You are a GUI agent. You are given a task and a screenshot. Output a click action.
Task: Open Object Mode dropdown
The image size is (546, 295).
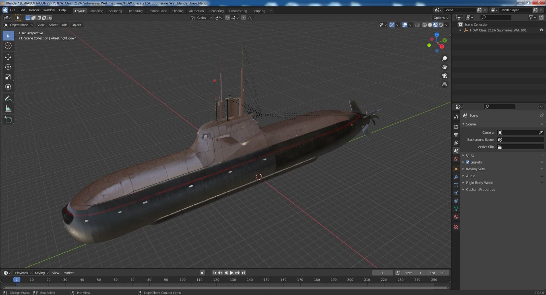pos(18,25)
